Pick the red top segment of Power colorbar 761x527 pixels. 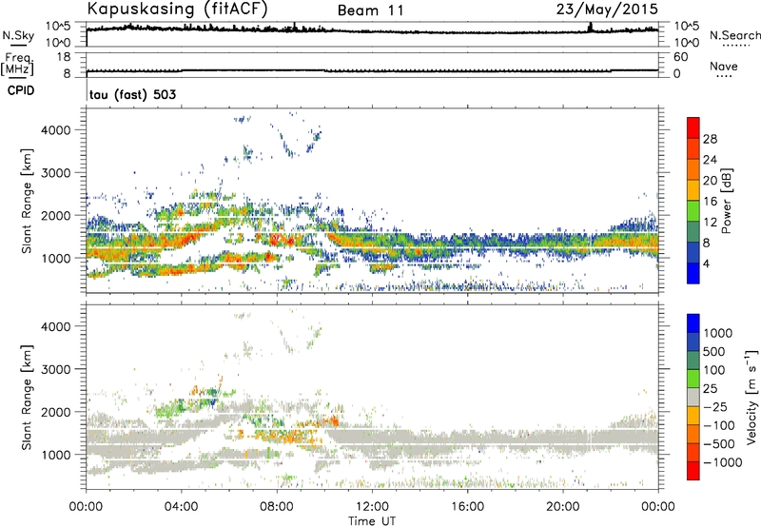(x=693, y=127)
